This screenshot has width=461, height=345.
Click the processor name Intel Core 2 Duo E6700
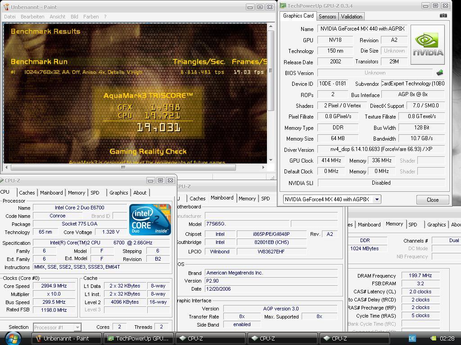(80, 208)
